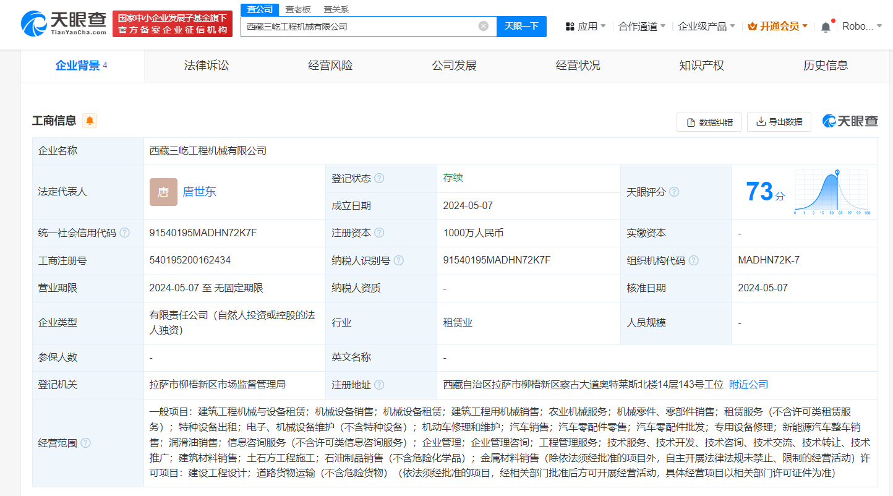Screen dimensions: 893x496
Task: Open the Robo account dropdown
Action: coord(861,26)
